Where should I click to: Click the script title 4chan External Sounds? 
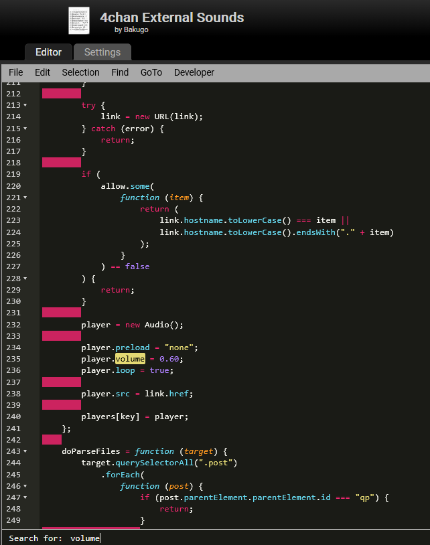[x=172, y=17]
